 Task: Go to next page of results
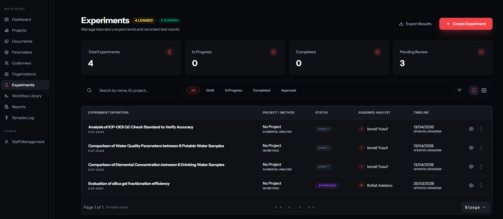click(x=300, y=207)
